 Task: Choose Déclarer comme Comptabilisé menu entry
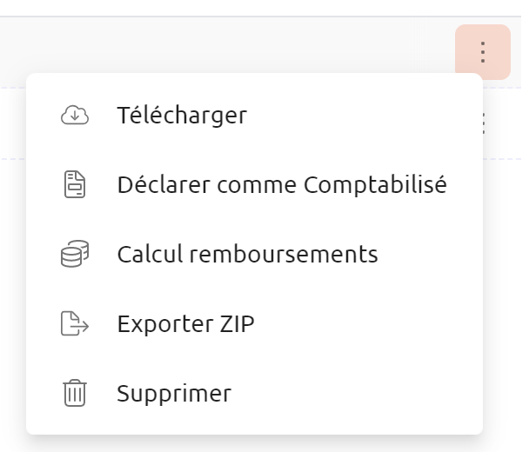click(254, 184)
